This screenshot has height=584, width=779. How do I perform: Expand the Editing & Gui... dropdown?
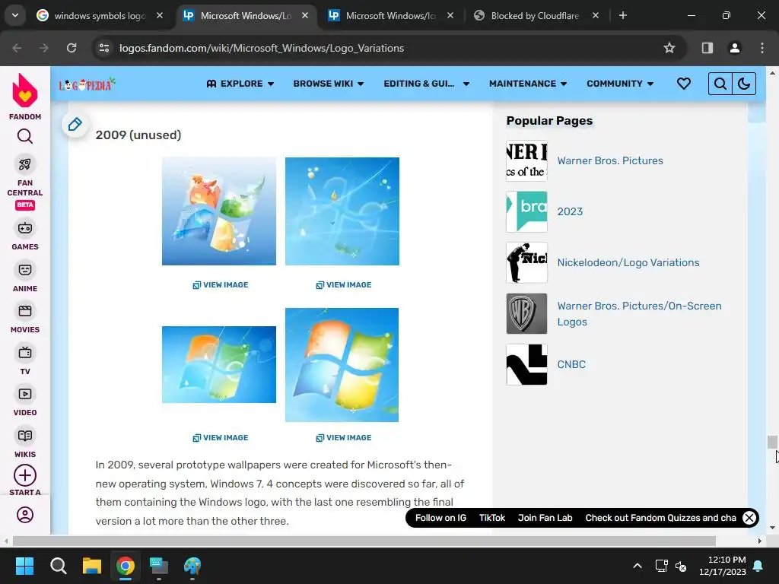426,84
